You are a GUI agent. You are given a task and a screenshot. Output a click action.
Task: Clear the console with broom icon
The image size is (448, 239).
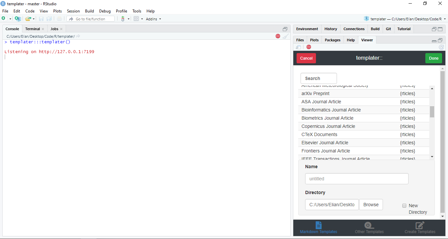(x=286, y=36)
